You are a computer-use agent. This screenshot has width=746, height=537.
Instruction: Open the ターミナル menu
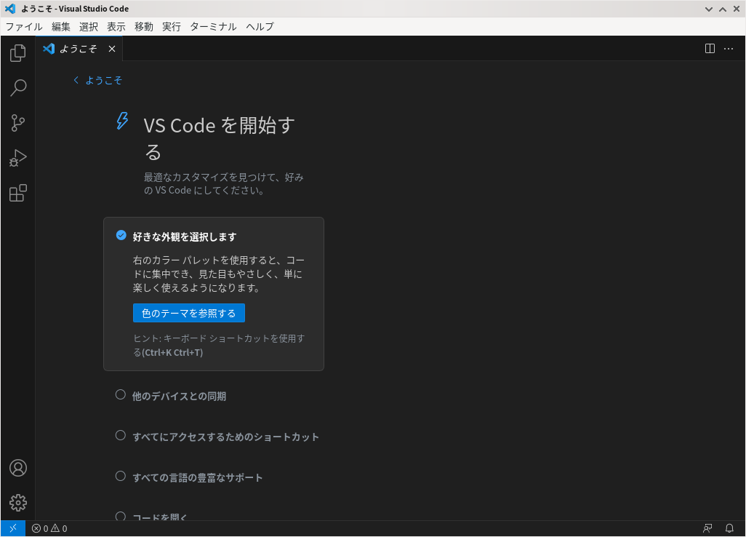pos(213,27)
